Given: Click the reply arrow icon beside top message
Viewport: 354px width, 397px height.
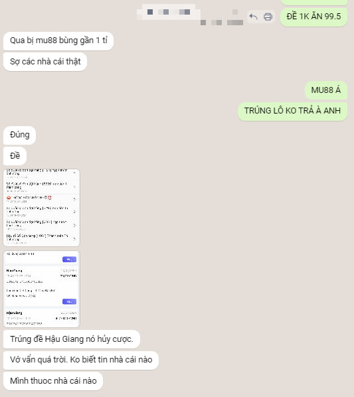Looking at the screenshot, I should click(254, 17).
